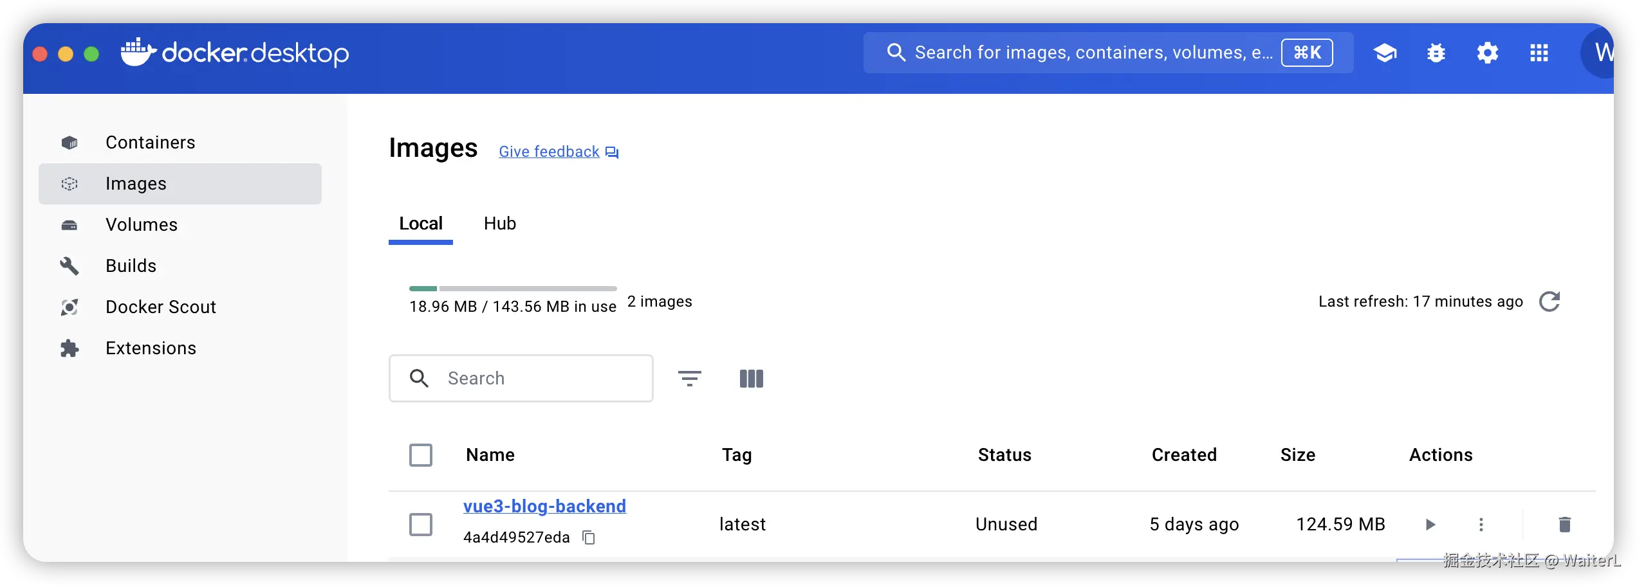Go to Containers in sidebar
Screen dimensions: 1637x585
[150, 143]
